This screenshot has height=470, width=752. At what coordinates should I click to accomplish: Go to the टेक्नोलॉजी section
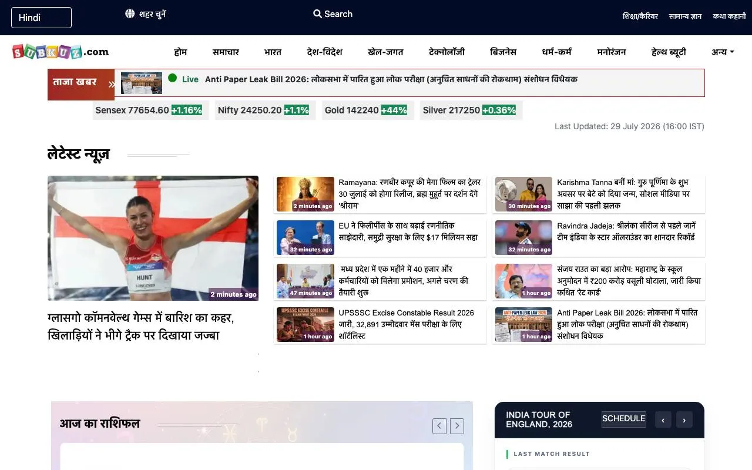coord(446,52)
